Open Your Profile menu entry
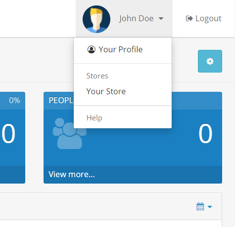235x227 pixels. point(123,49)
